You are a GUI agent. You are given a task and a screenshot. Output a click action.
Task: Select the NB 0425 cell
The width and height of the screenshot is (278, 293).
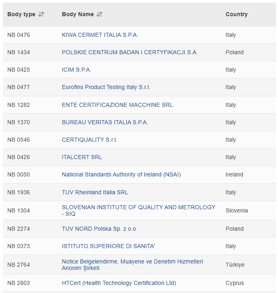tap(19, 70)
